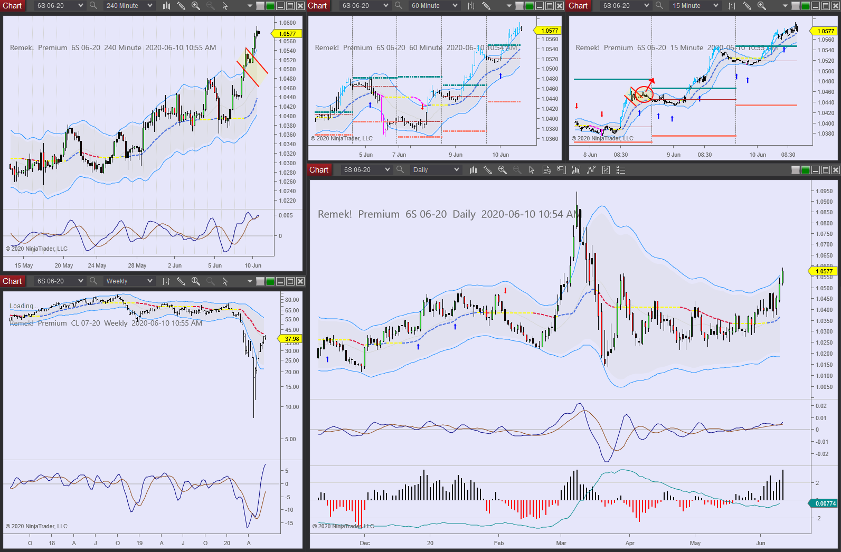Toggle gray instrument link in 60 Minute chart
Viewport: 841px width, 552px height.
[519, 6]
